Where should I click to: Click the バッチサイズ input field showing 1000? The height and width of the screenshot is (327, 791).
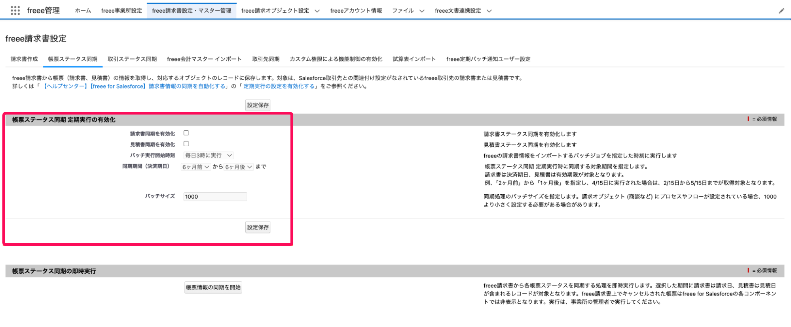[215, 197]
